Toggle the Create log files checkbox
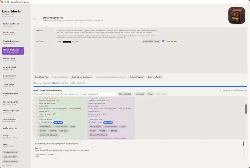 point(163,41)
